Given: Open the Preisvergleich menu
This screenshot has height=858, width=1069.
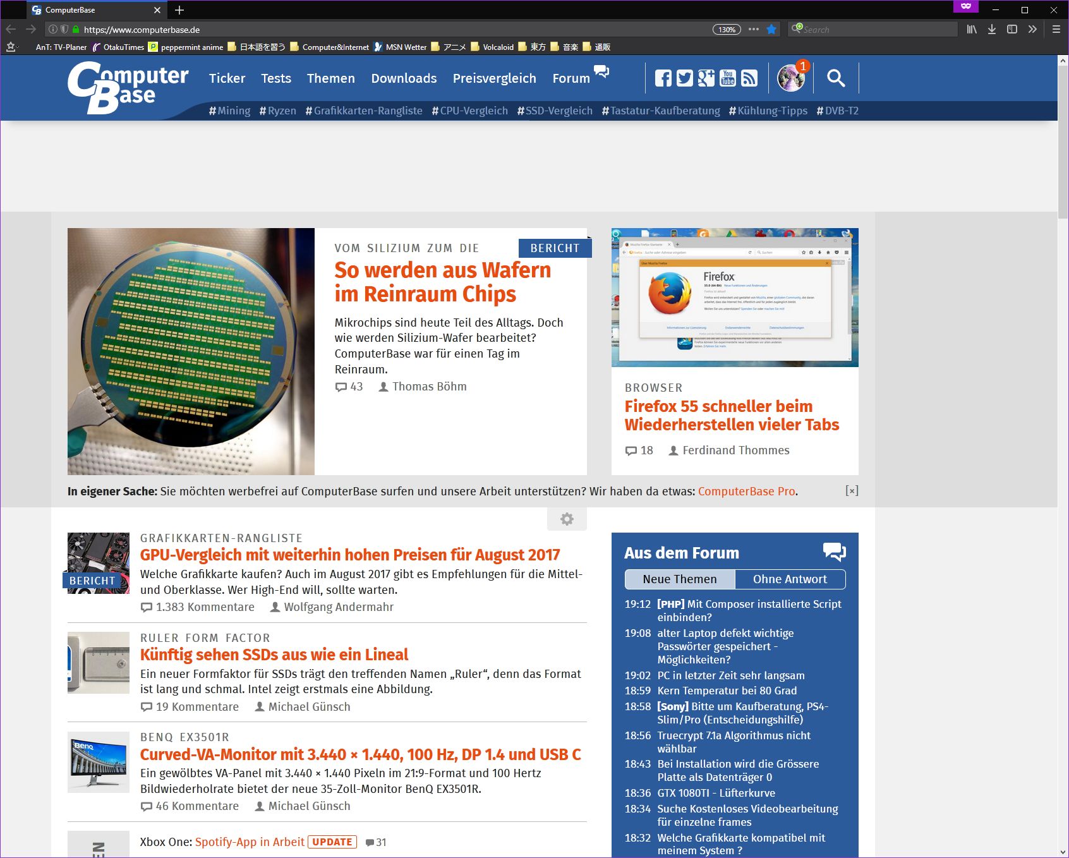Looking at the screenshot, I should 494,78.
